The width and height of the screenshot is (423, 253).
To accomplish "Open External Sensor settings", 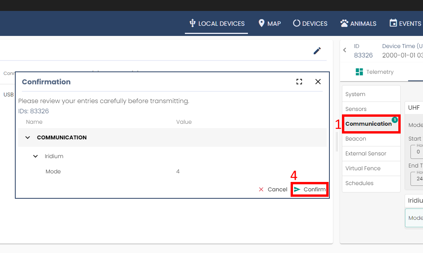I will (x=366, y=153).
